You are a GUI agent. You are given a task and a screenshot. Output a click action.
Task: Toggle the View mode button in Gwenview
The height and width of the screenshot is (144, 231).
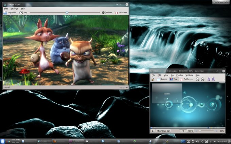pos(174,79)
